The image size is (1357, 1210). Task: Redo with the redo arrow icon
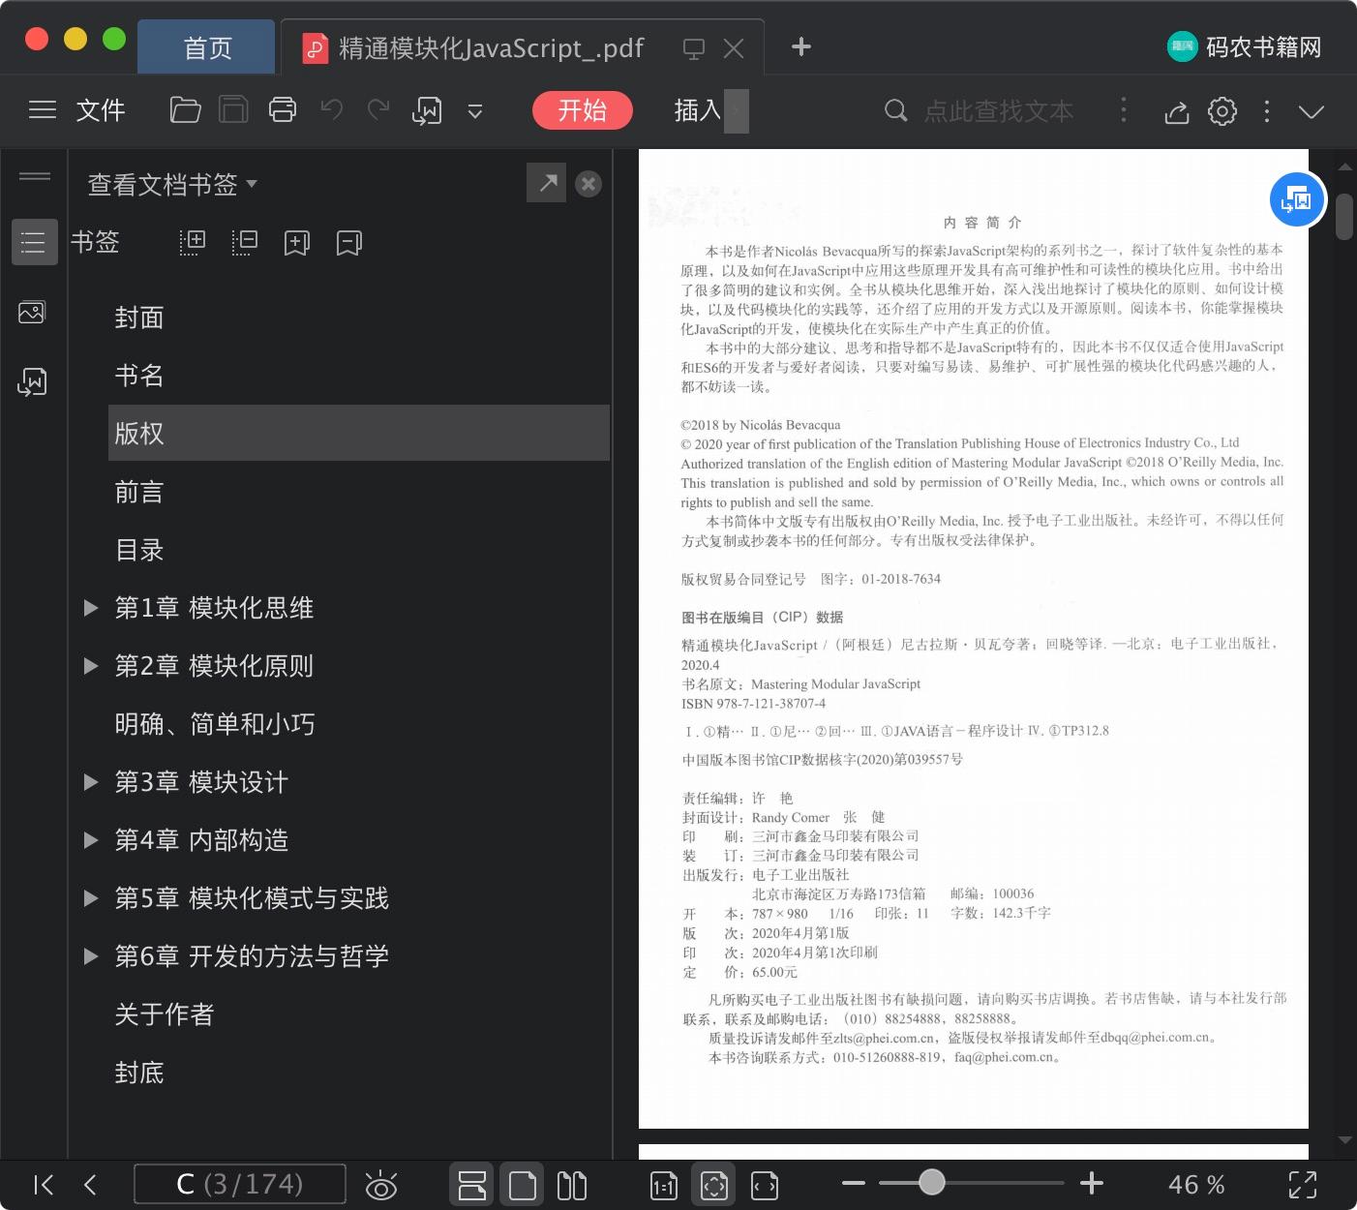pos(378,110)
